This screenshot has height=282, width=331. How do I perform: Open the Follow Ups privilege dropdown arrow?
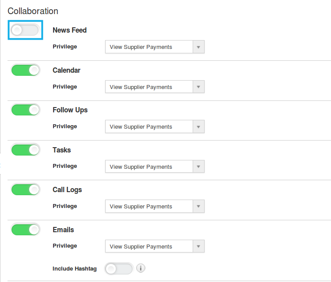point(198,127)
